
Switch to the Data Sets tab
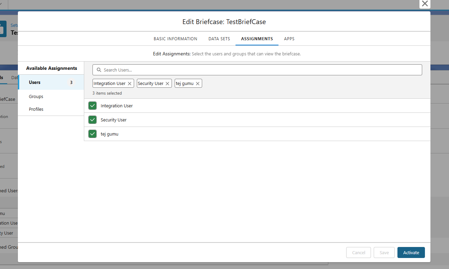[219, 39]
